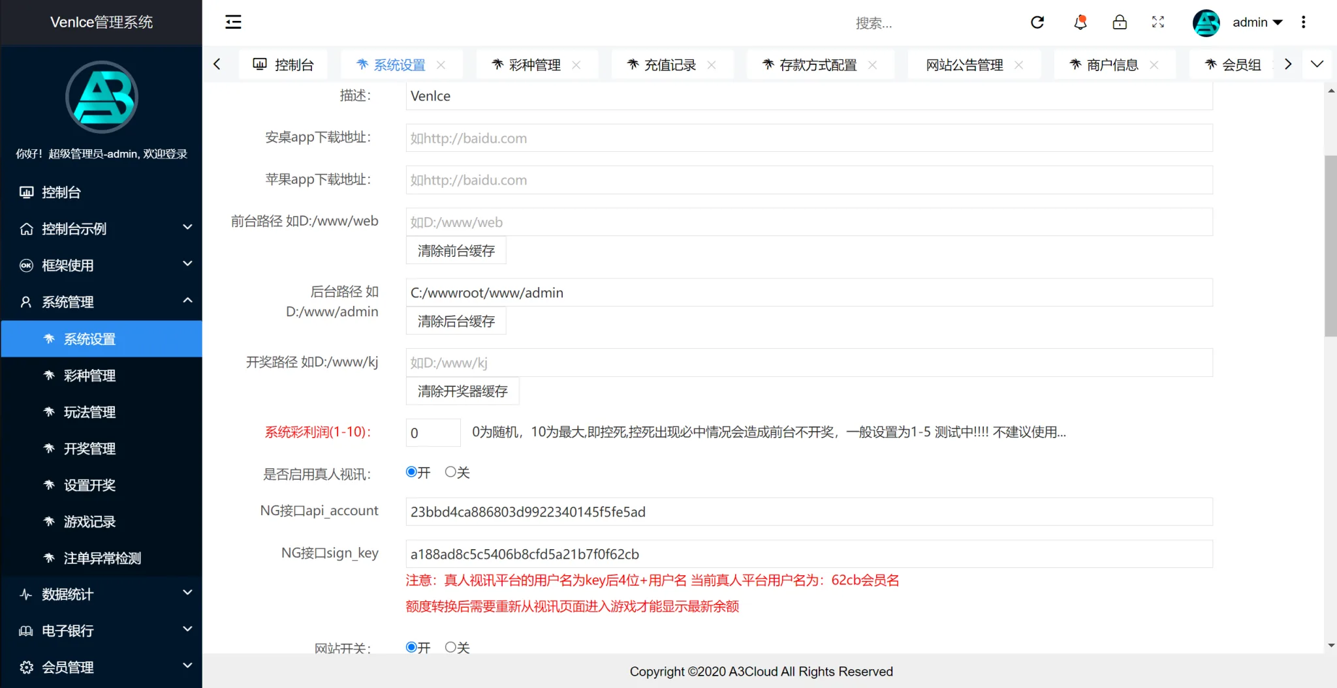1337x688 pixels.
Task: Open the admin user dropdown
Action: point(1257,22)
